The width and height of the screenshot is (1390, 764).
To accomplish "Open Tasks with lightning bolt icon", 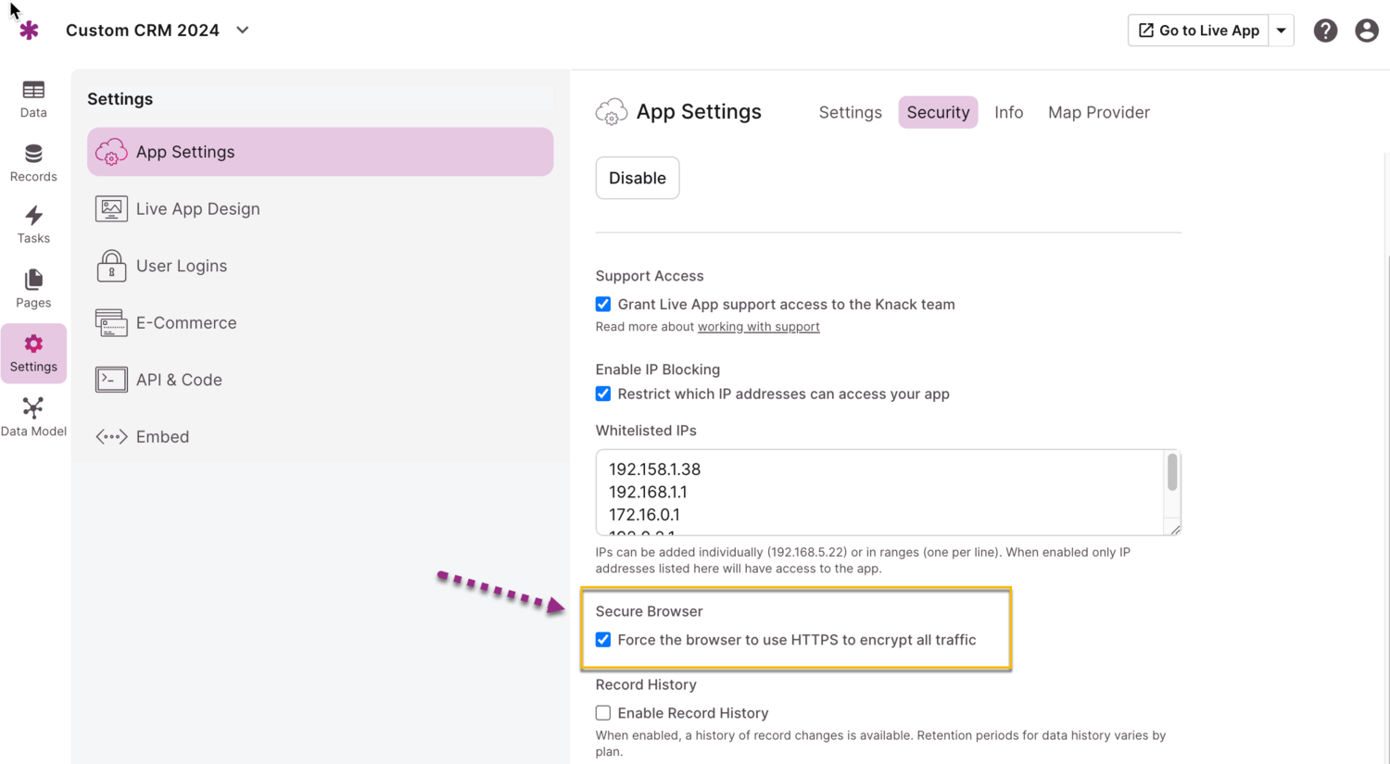I will 33,225.
